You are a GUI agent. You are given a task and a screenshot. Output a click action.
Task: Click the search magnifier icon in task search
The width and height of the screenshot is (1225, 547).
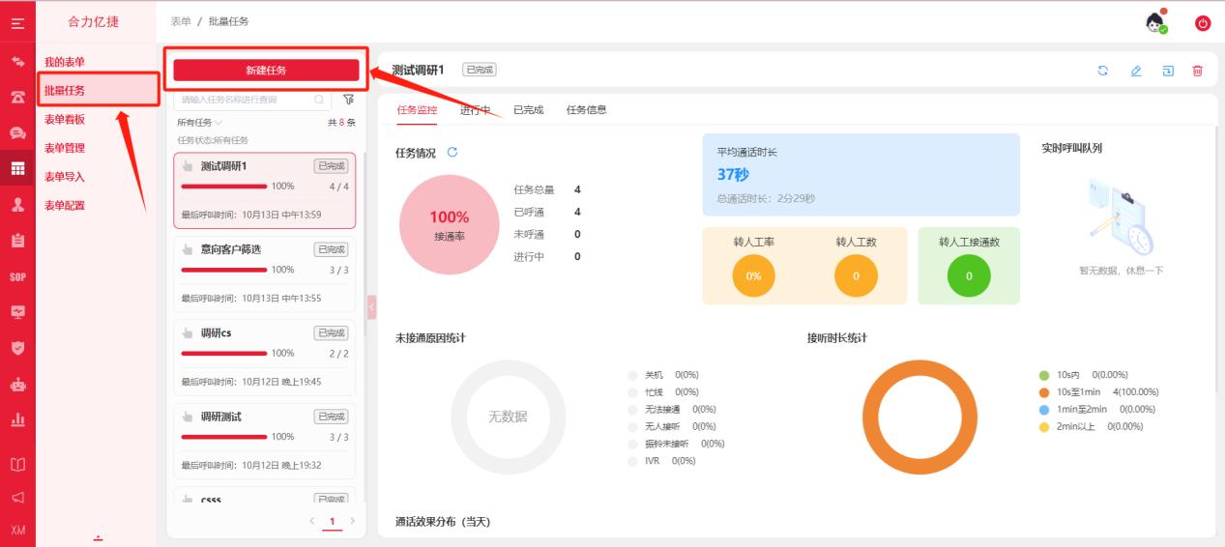pos(319,99)
